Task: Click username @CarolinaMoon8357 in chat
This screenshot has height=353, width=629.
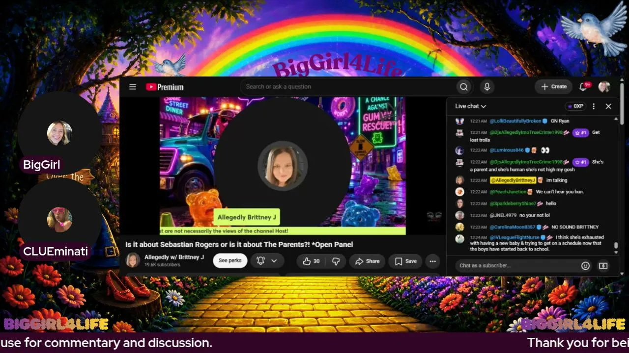Action: (x=513, y=227)
